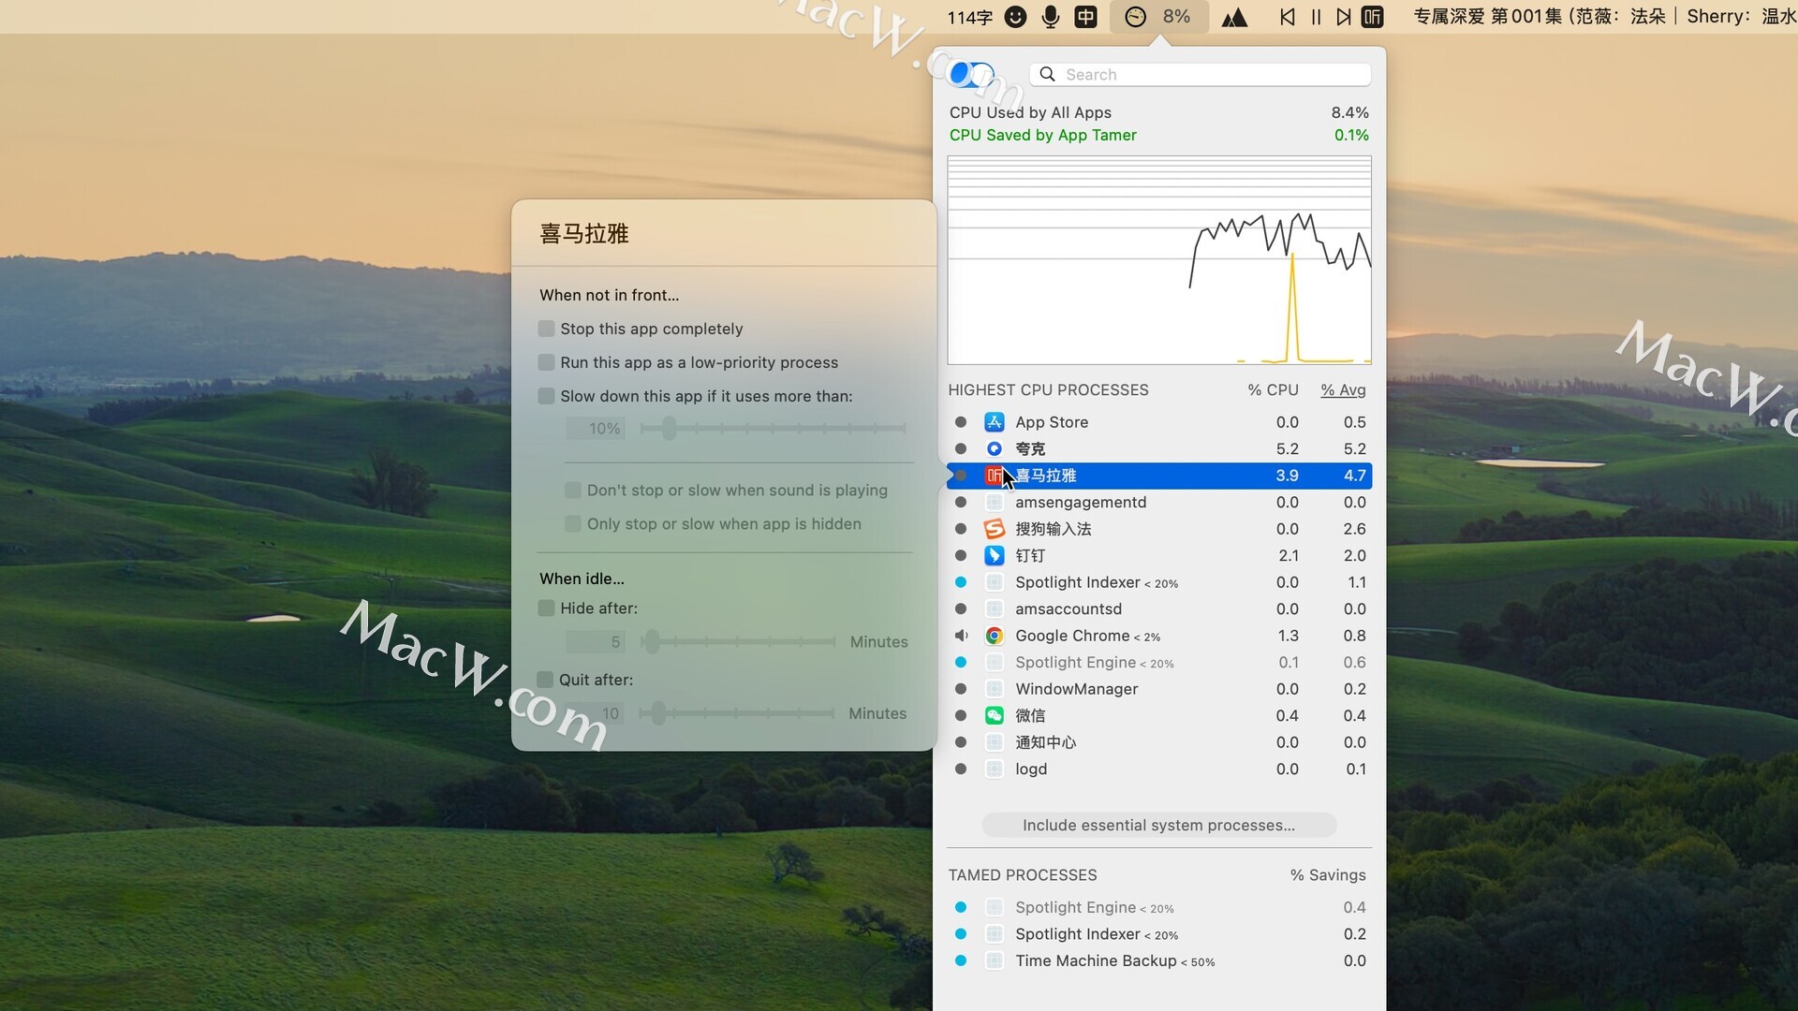Click the 喜马拉雅 app icon
This screenshot has height=1011, width=1798.
995,476
